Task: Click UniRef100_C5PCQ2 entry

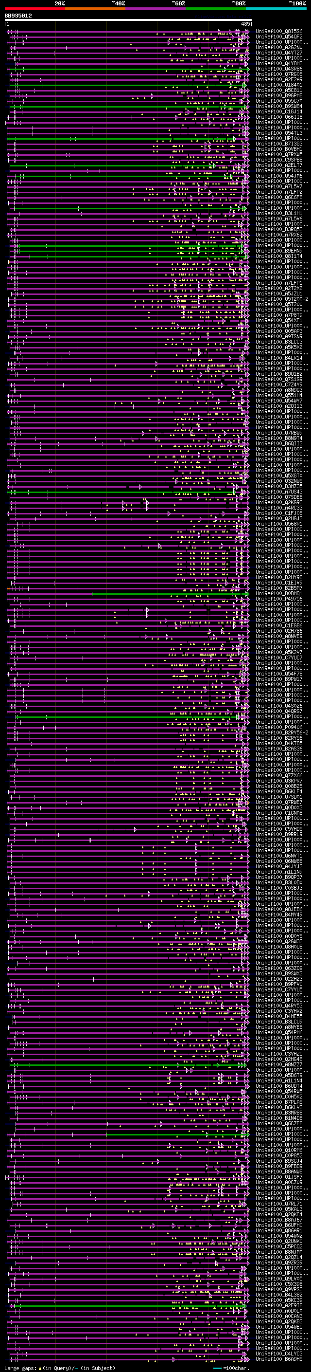Action: (x=279, y=1246)
